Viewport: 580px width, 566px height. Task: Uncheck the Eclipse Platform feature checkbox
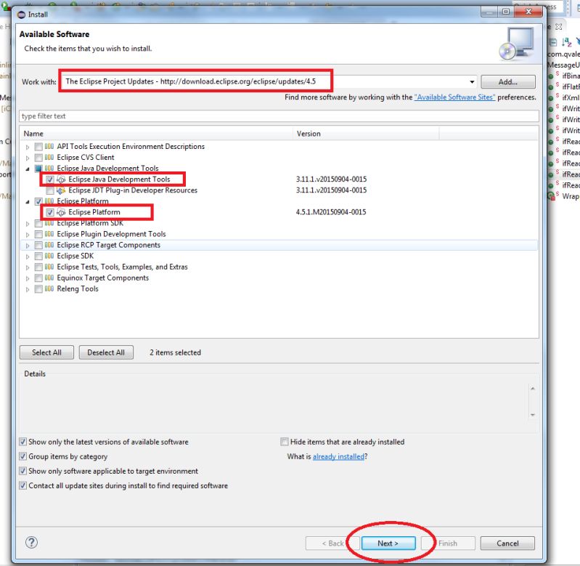tap(50, 212)
